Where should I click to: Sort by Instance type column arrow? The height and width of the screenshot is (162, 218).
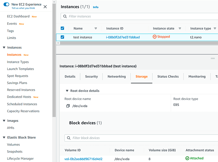point(215,28)
